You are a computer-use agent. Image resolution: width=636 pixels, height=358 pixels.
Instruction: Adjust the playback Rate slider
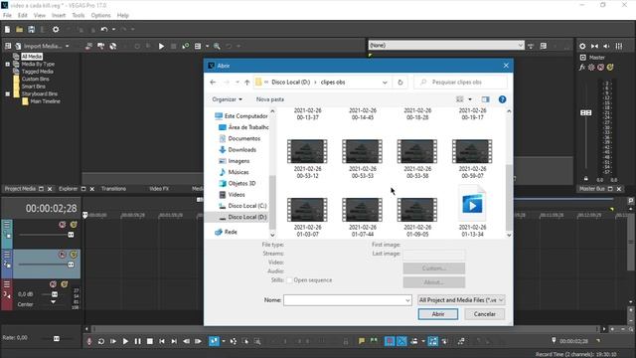point(57,338)
